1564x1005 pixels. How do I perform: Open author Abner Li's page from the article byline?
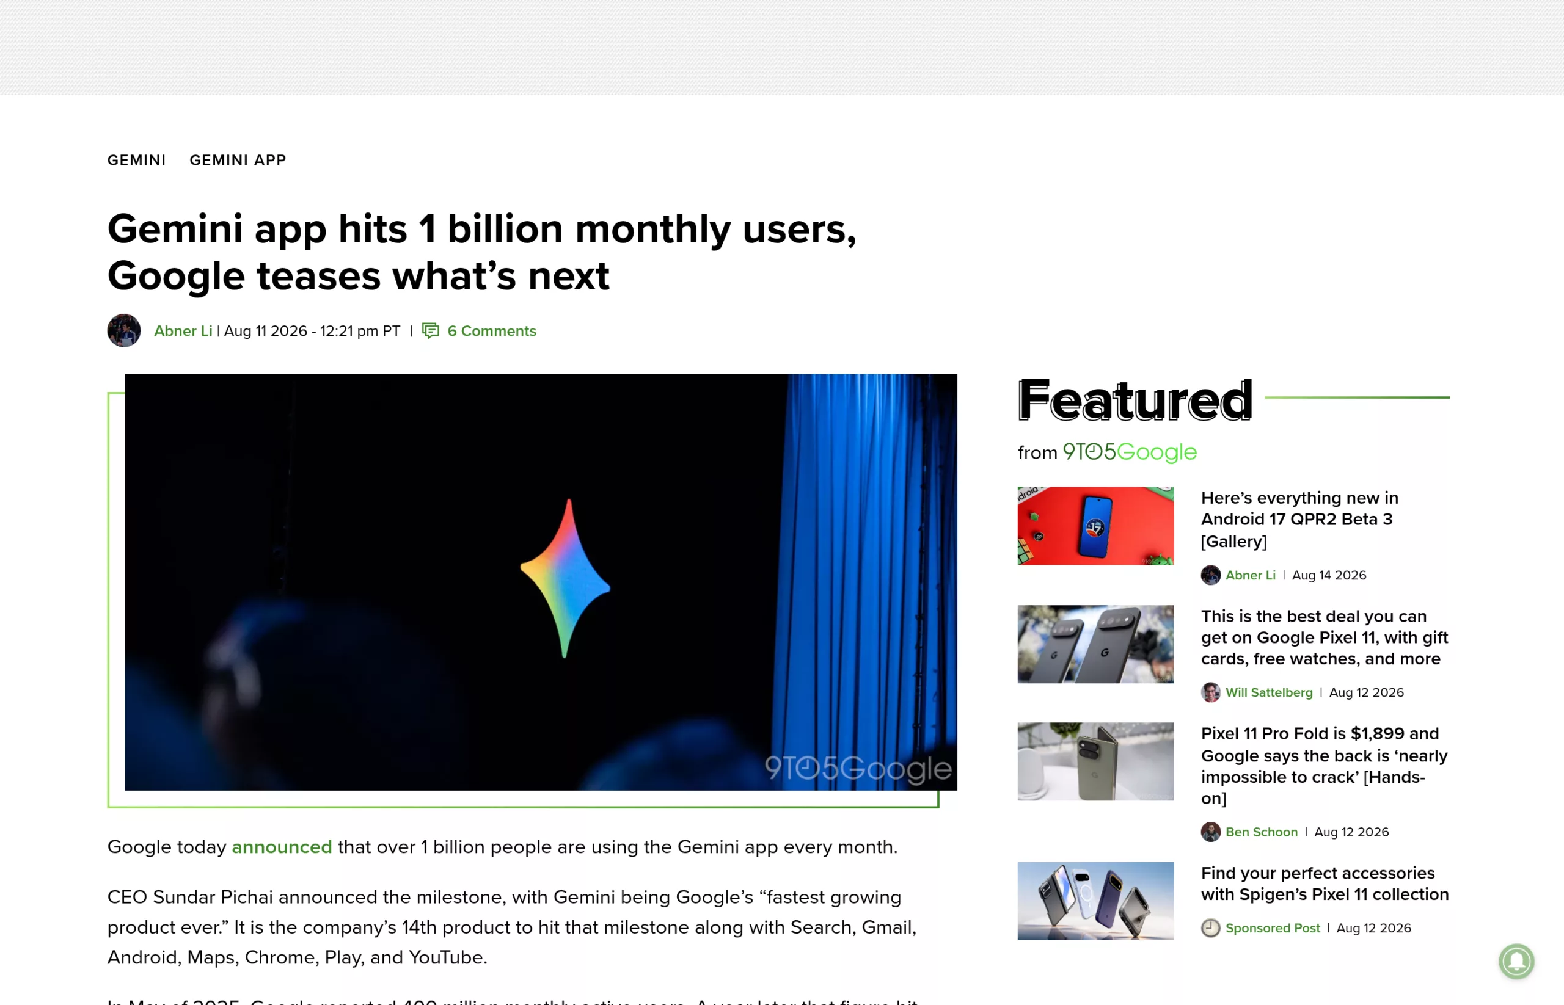[x=183, y=331]
